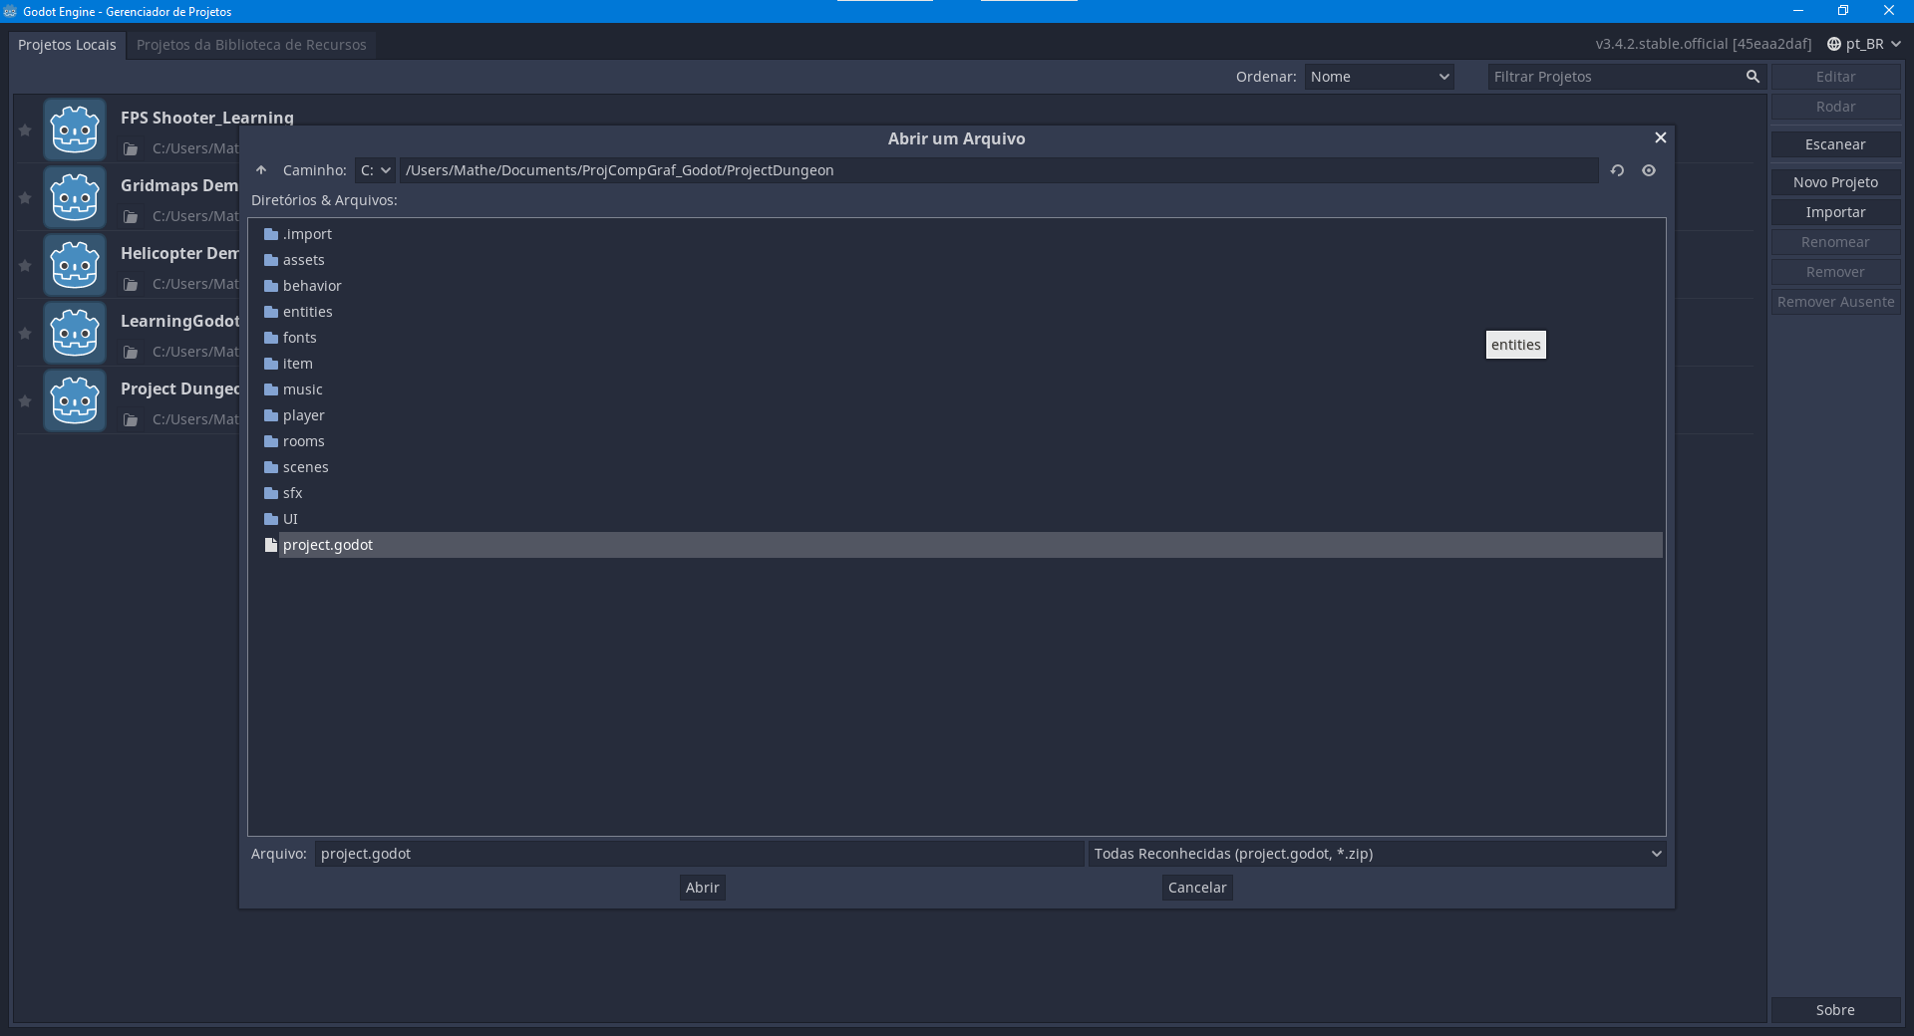Close the Abrir um Arquivo dialog
The height and width of the screenshot is (1036, 1914).
click(1660, 137)
